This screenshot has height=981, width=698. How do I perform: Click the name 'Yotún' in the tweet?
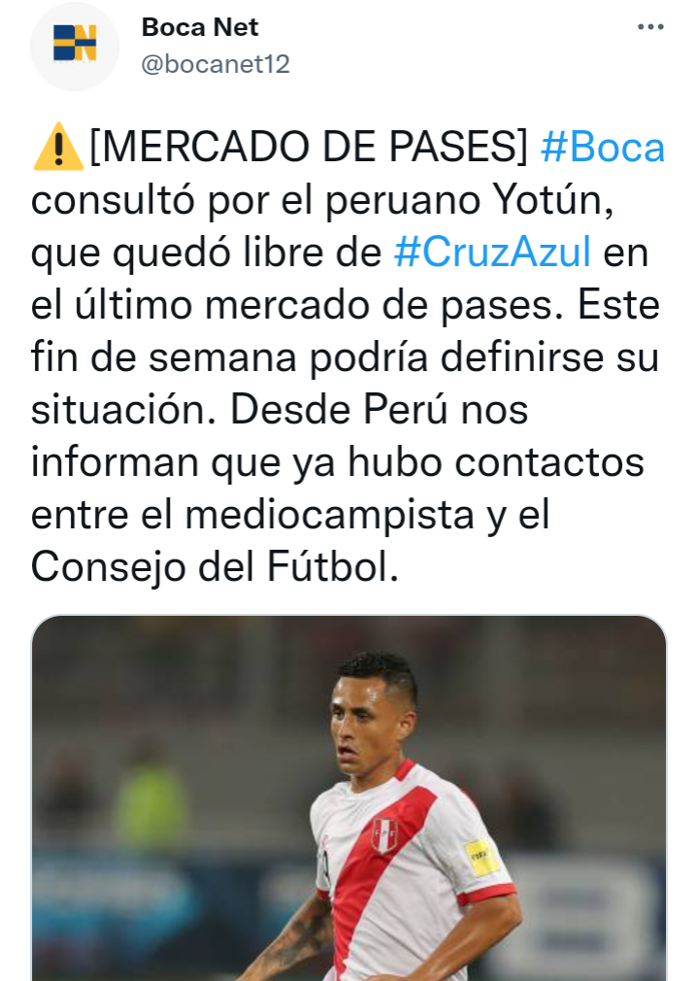(553, 200)
